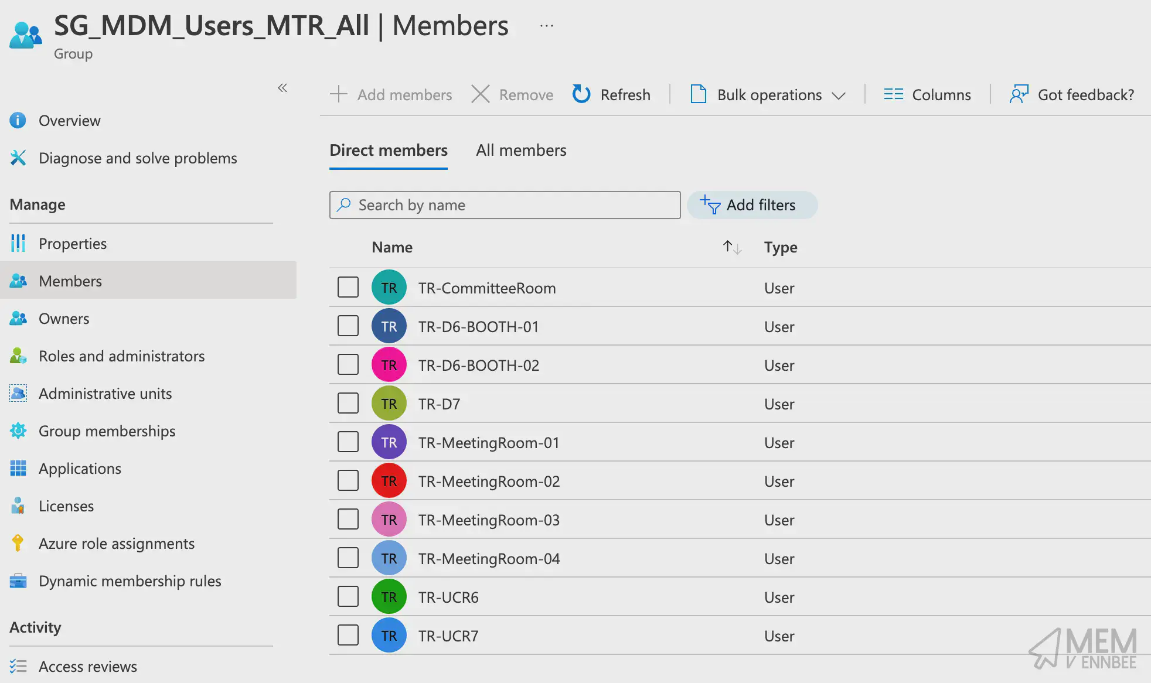Click the group people icon beside the title

tap(26, 35)
